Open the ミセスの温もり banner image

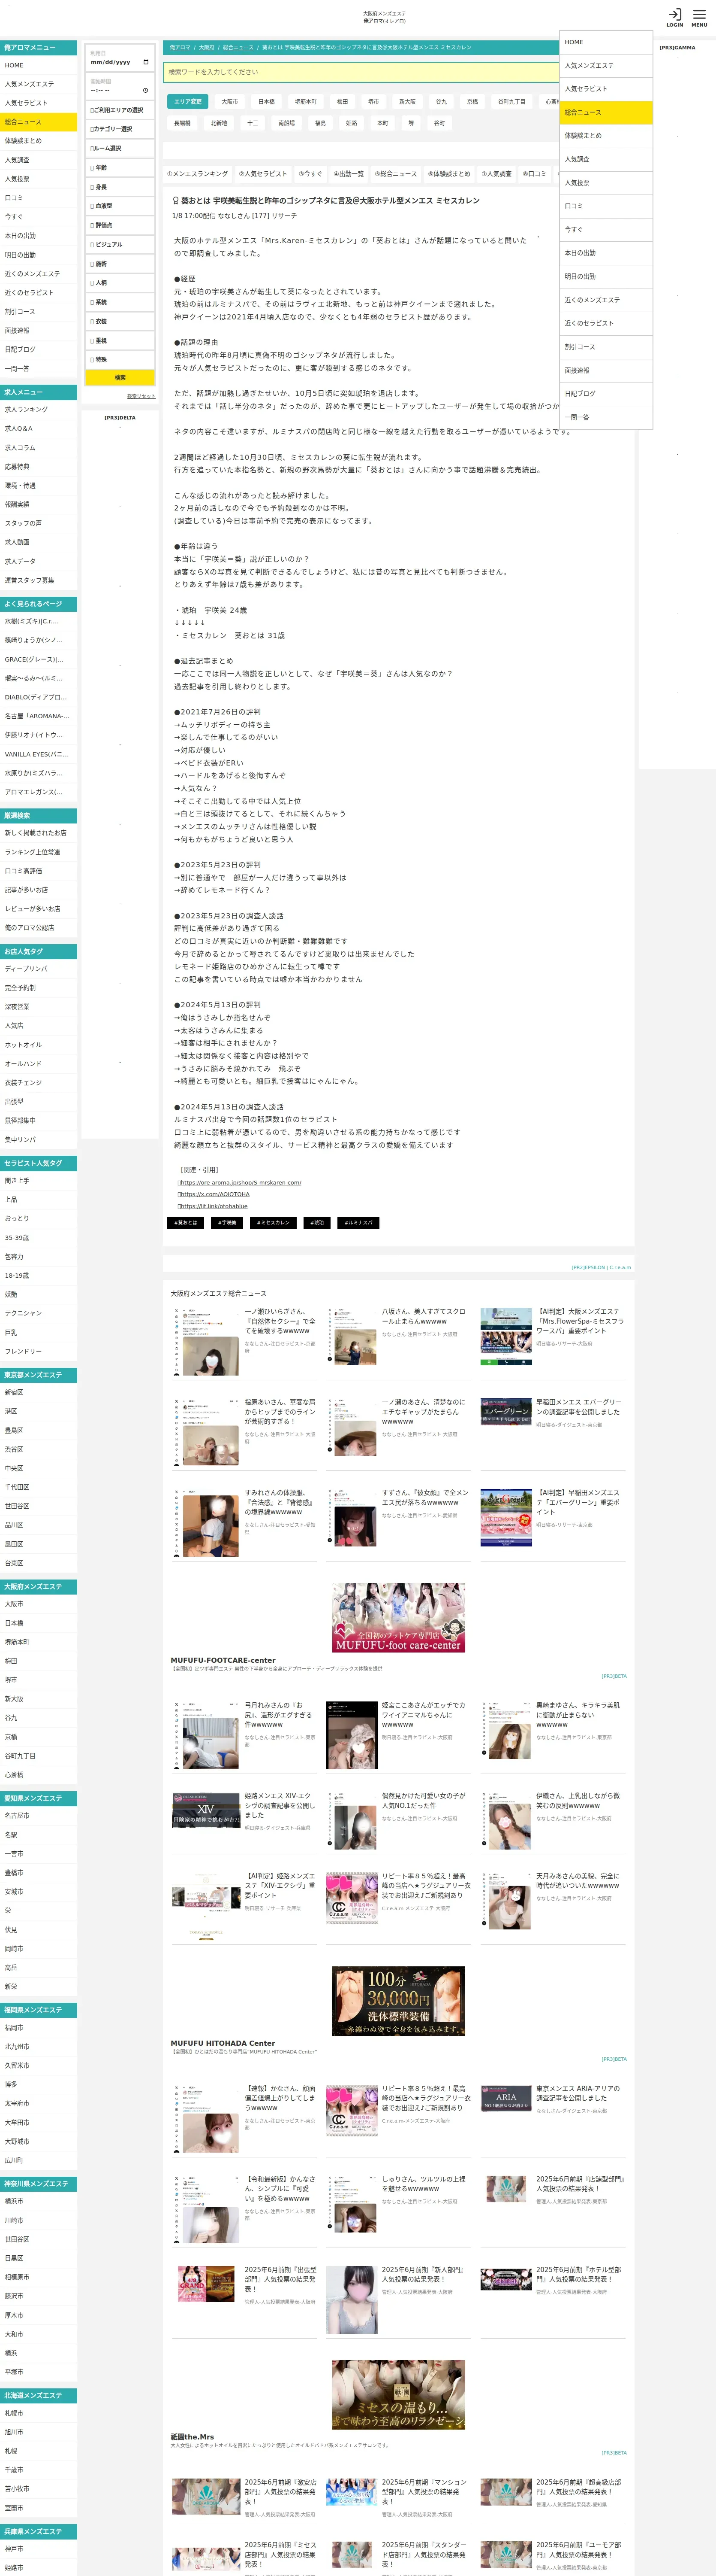398,2394
